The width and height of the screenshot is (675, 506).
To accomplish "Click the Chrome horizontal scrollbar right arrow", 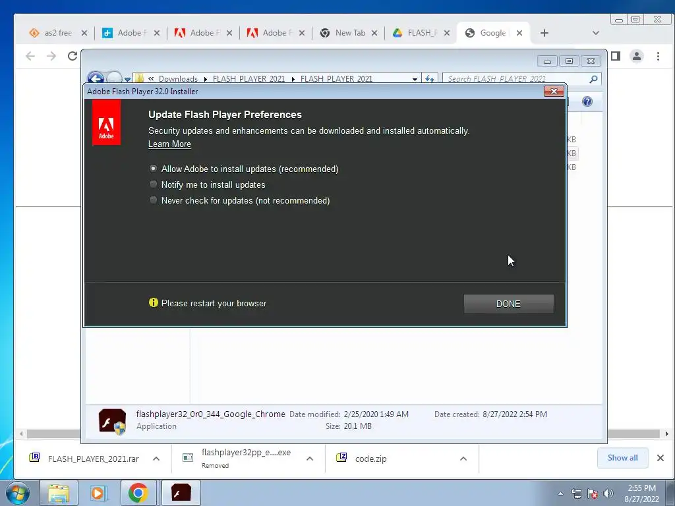I will coord(666,434).
